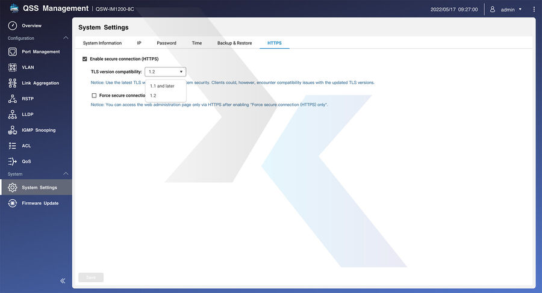Open TLS version compatibility dropdown

click(166, 72)
